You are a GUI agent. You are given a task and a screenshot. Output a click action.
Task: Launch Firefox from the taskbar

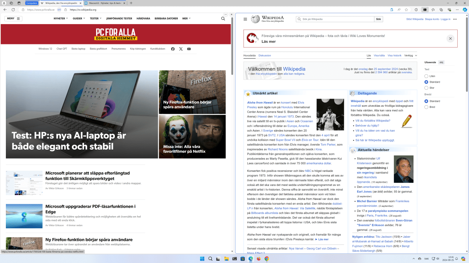point(259,259)
